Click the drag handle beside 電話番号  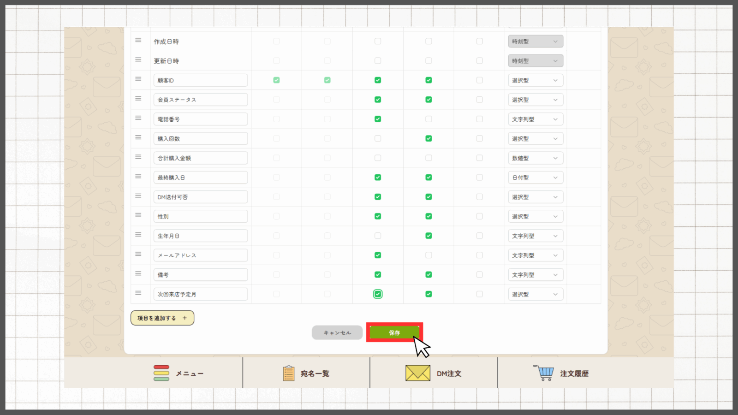point(138,118)
